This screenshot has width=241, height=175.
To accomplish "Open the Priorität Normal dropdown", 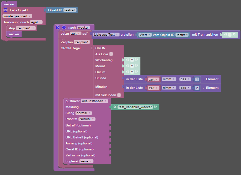I will 87,119.
